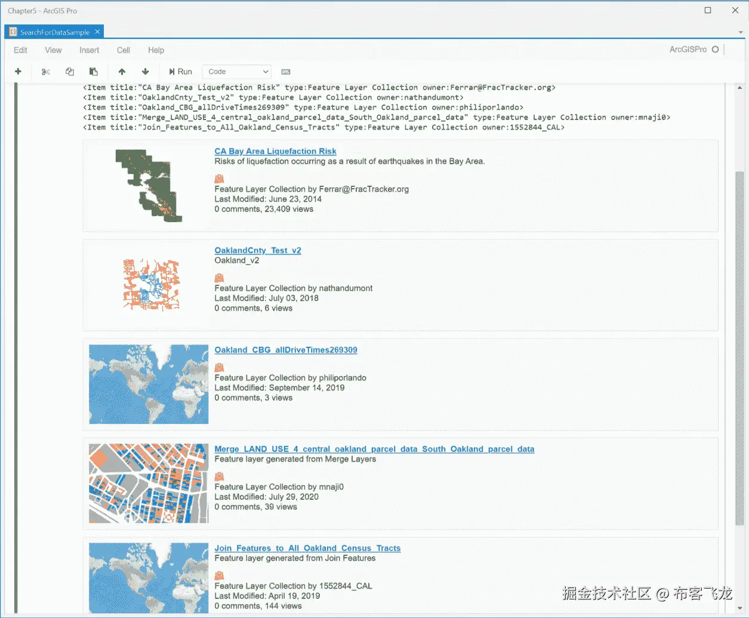Click the scrollbar down arrow
This screenshot has height=618, width=749.
(740, 608)
